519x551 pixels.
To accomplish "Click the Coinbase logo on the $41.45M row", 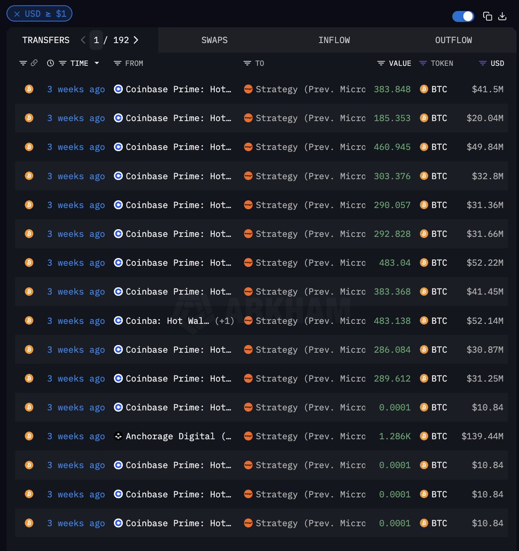I will point(118,292).
